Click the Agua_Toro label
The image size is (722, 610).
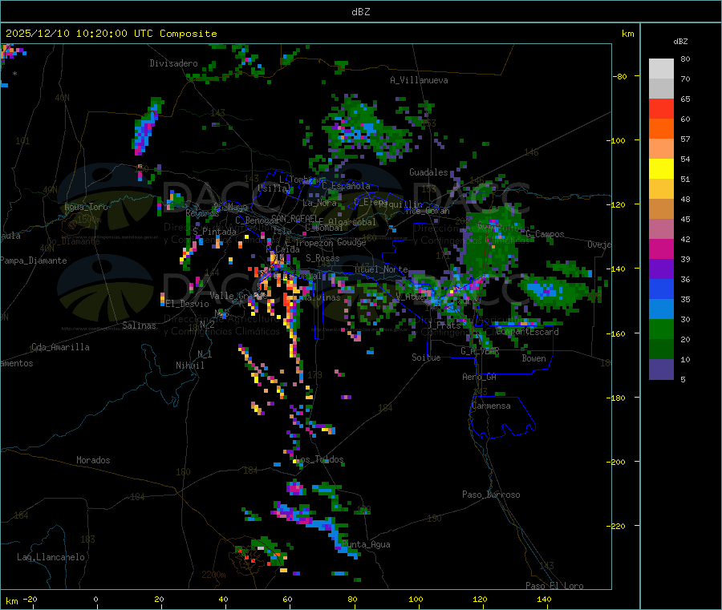point(86,207)
